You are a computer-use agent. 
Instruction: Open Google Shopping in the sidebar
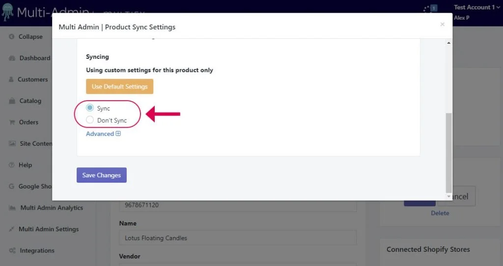(30, 186)
